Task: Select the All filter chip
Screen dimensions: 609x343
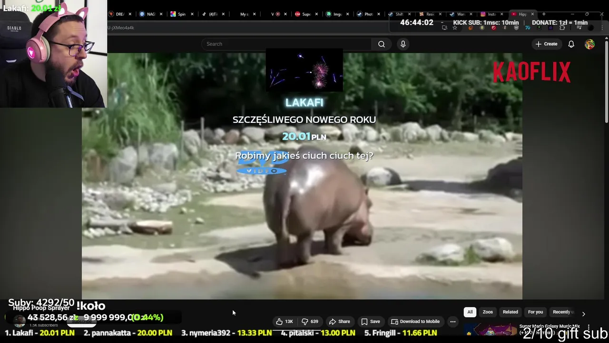Action: point(470,312)
